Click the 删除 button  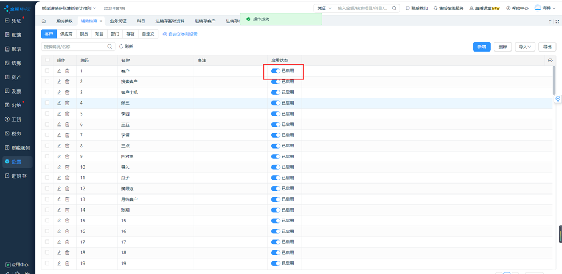coord(503,47)
